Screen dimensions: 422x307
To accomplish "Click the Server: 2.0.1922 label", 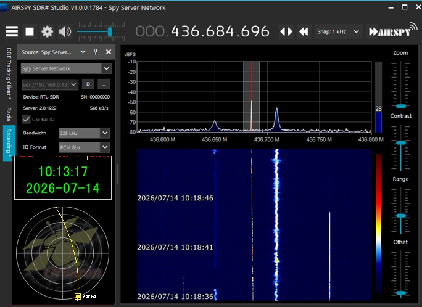I will click(x=40, y=108).
